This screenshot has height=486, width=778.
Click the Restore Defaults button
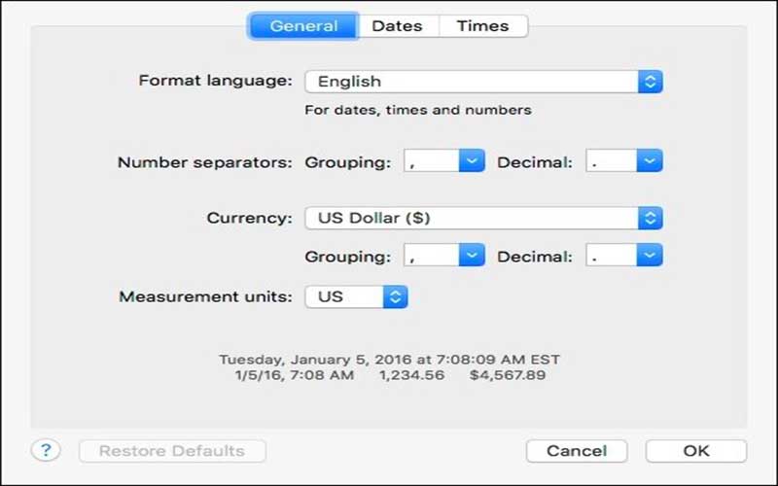172,451
